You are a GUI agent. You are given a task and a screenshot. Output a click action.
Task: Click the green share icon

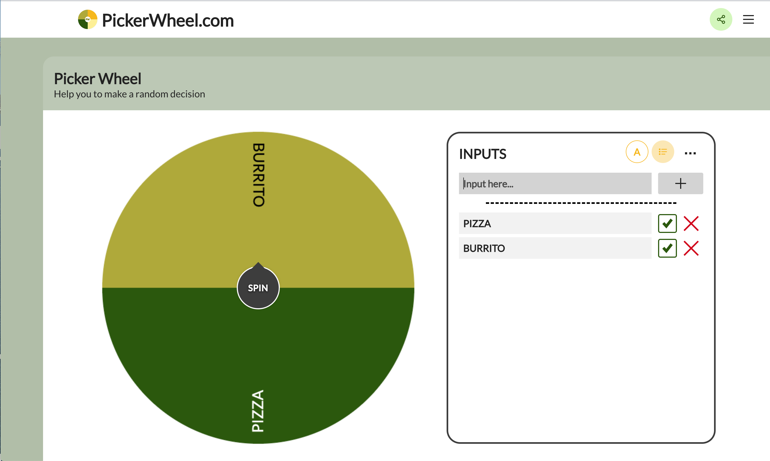tap(720, 20)
